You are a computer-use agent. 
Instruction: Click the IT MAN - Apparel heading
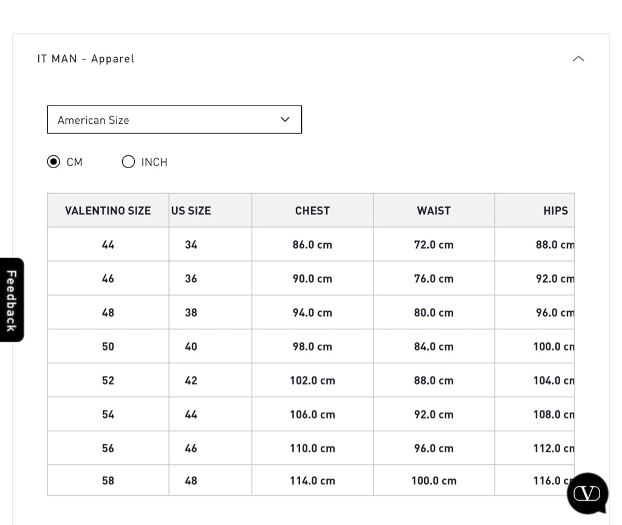click(x=86, y=59)
